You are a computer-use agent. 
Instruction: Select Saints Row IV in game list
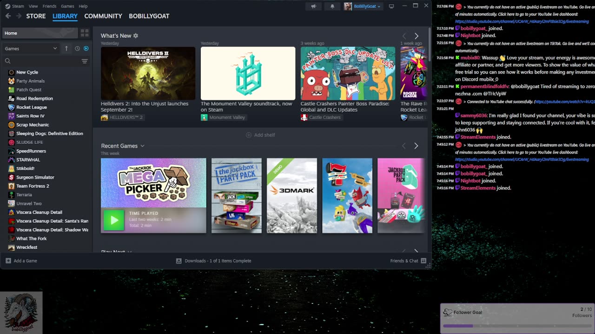pyautogui.click(x=30, y=116)
